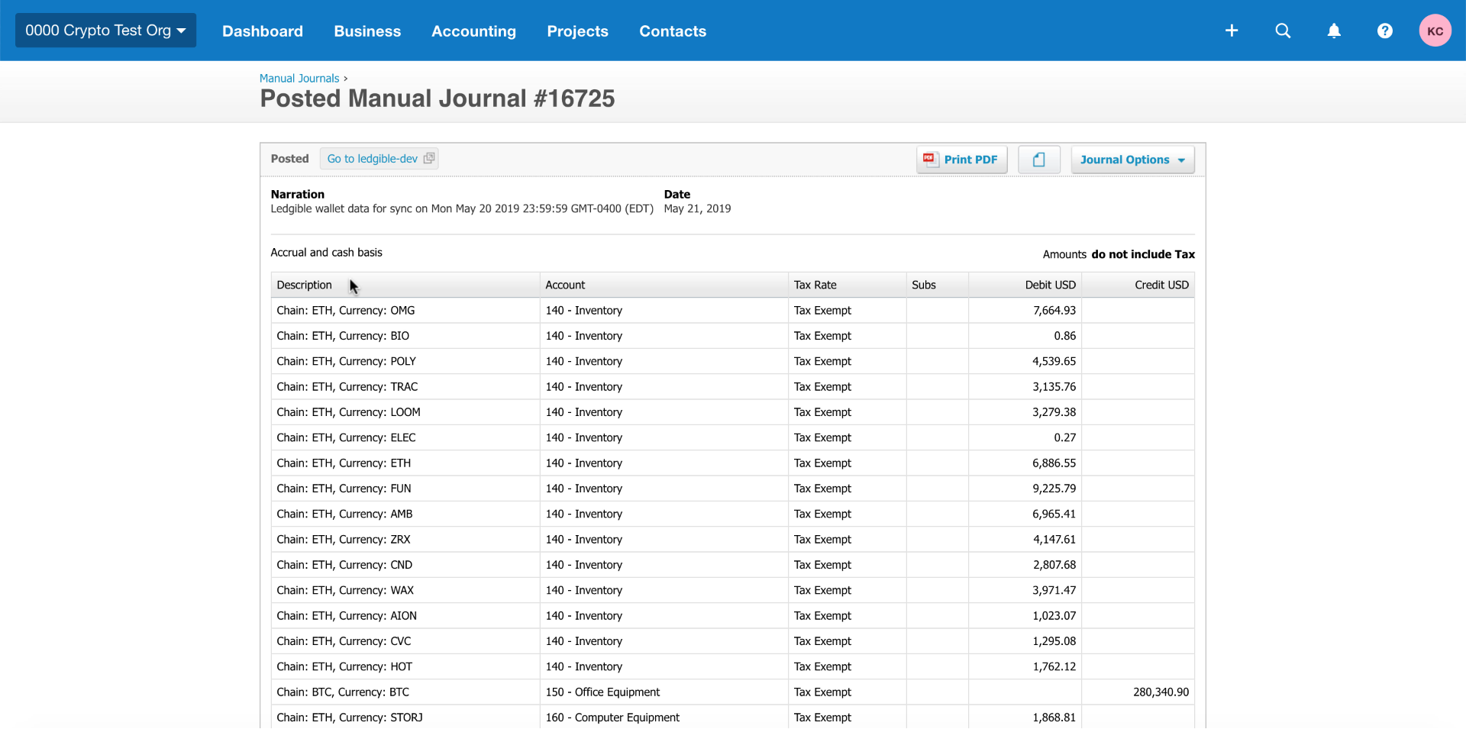1466x729 pixels.
Task: Select the row Chain: ETH, Currency: ELEC
Action: [x=732, y=437]
